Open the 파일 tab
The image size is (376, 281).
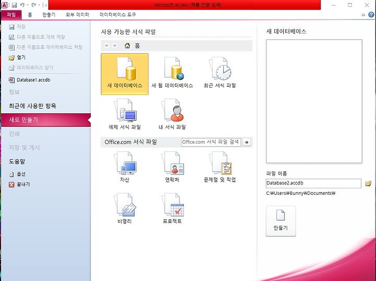point(11,15)
